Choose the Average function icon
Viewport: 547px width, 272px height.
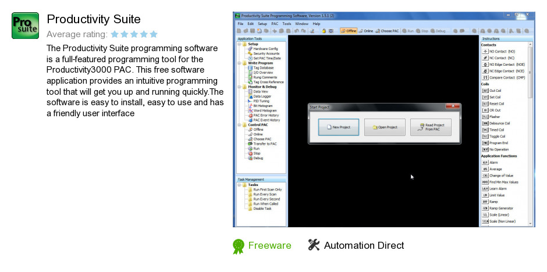click(x=485, y=169)
